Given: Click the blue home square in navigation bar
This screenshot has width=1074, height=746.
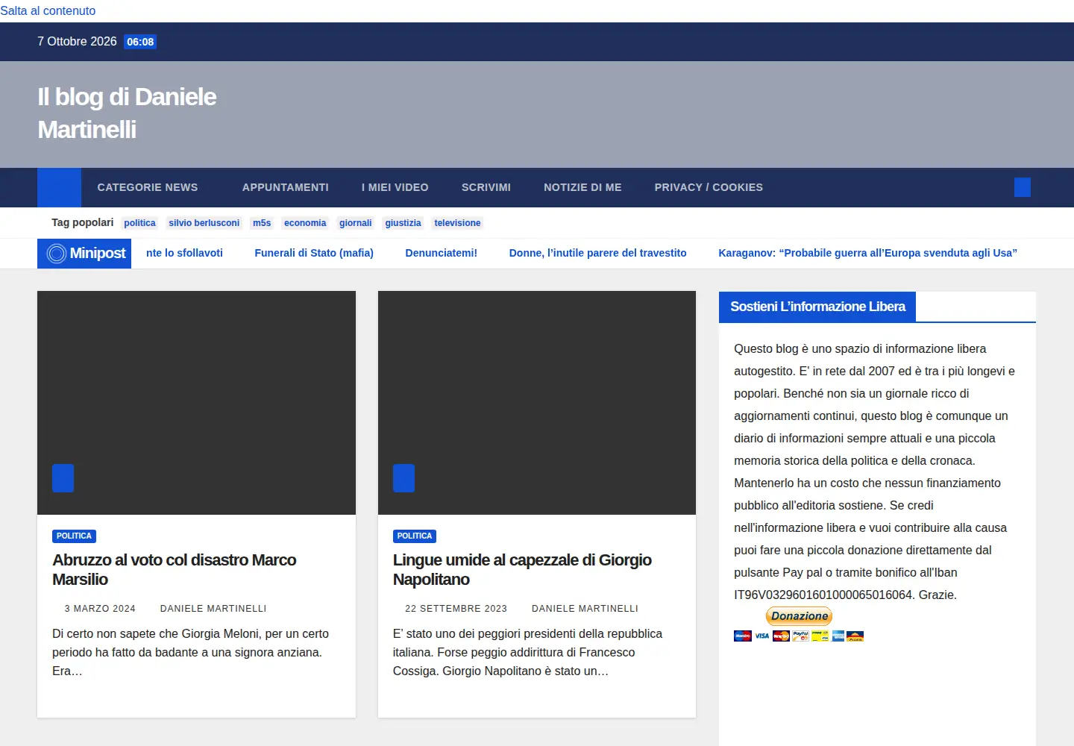Looking at the screenshot, I should (x=59, y=187).
